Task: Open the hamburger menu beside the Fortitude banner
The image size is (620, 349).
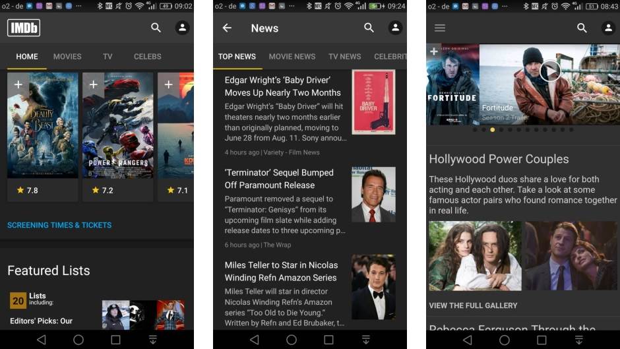Action: [x=440, y=28]
